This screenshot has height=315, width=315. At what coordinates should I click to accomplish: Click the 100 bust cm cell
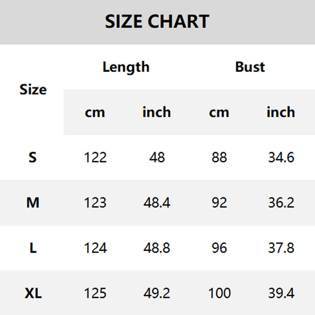(219, 293)
